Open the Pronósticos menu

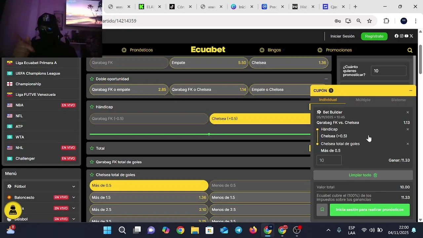click(137, 50)
